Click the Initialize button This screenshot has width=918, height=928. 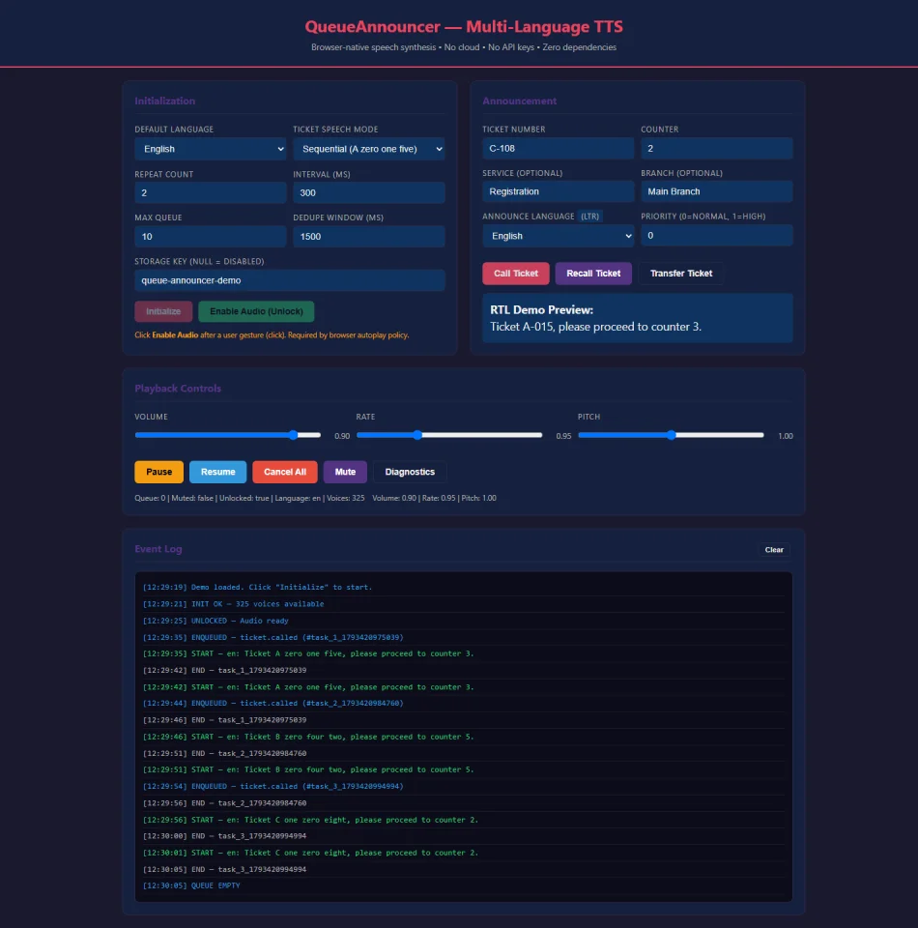[163, 311]
